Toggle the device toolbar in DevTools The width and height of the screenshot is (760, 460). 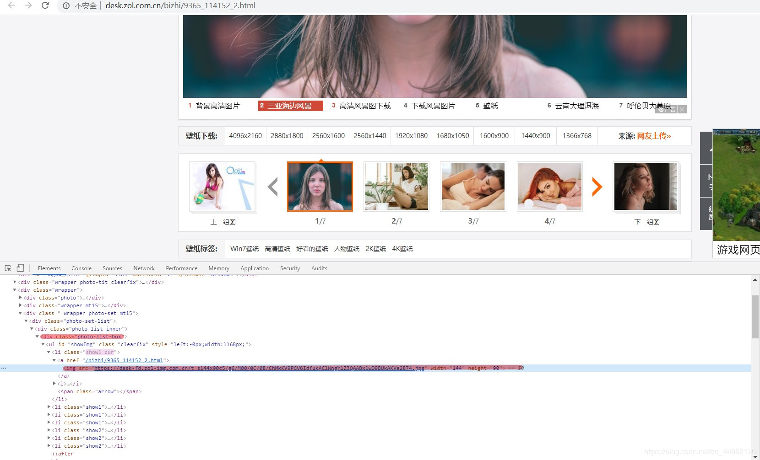pyautogui.click(x=20, y=267)
